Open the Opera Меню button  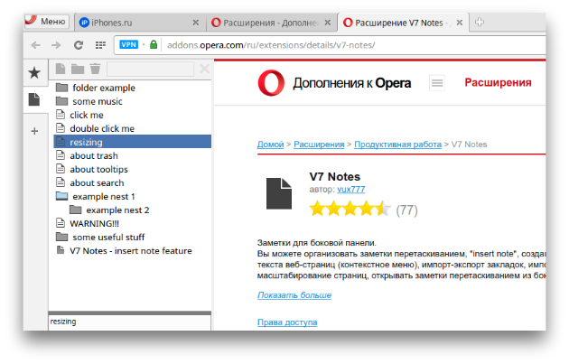click(x=46, y=22)
